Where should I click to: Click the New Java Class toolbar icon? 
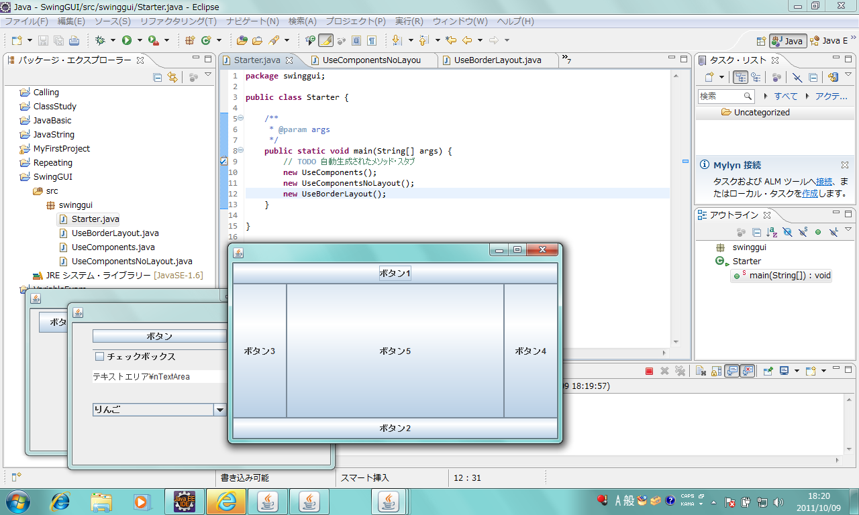pos(207,41)
